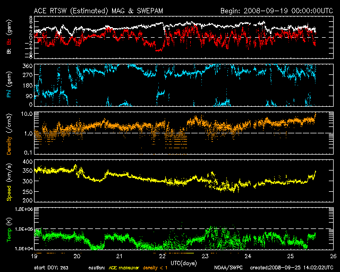Click day '19' on the time axis

tap(34, 256)
